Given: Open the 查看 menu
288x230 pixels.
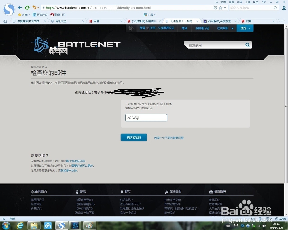Looking at the screenshot, I should coord(231,2).
